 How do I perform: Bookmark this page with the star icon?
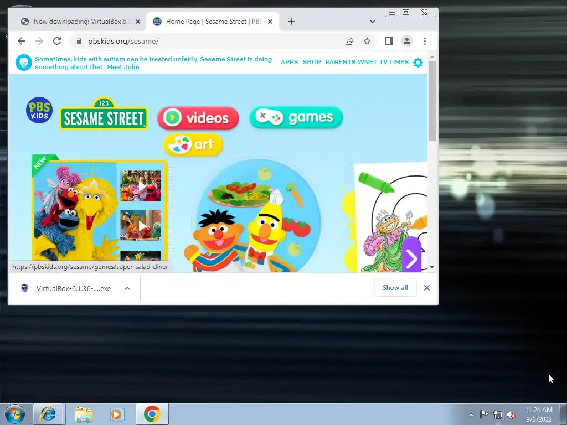click(x=367, y=41)
